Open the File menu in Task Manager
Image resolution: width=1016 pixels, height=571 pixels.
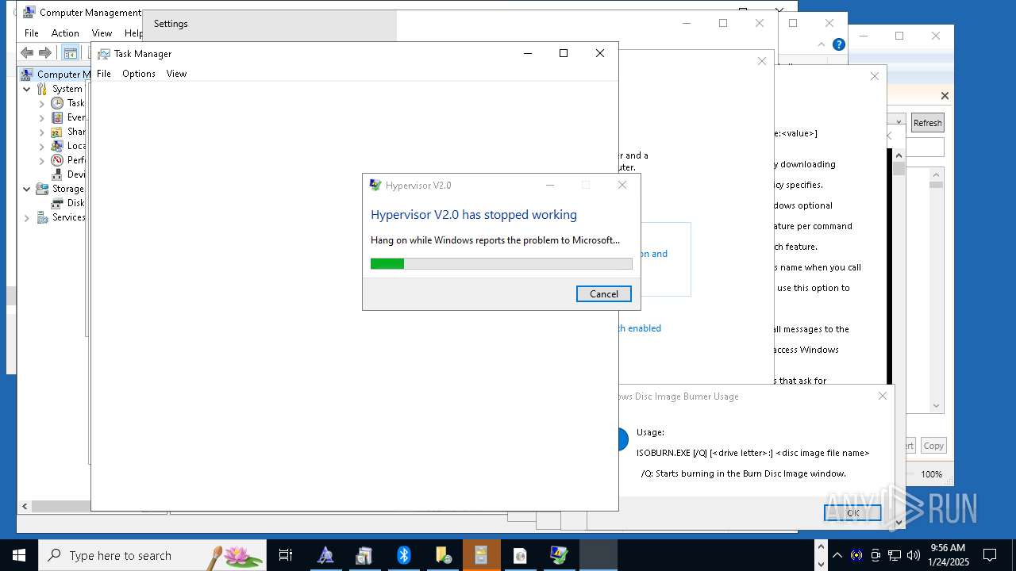[x=104, y=73]
